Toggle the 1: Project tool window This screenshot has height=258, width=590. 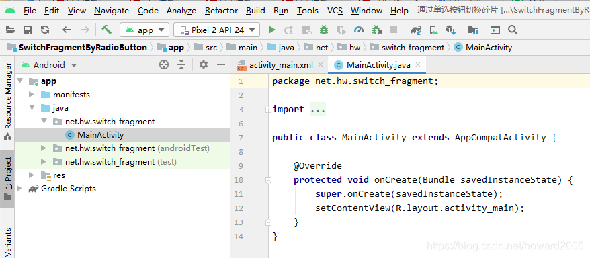tap(8, 179)
